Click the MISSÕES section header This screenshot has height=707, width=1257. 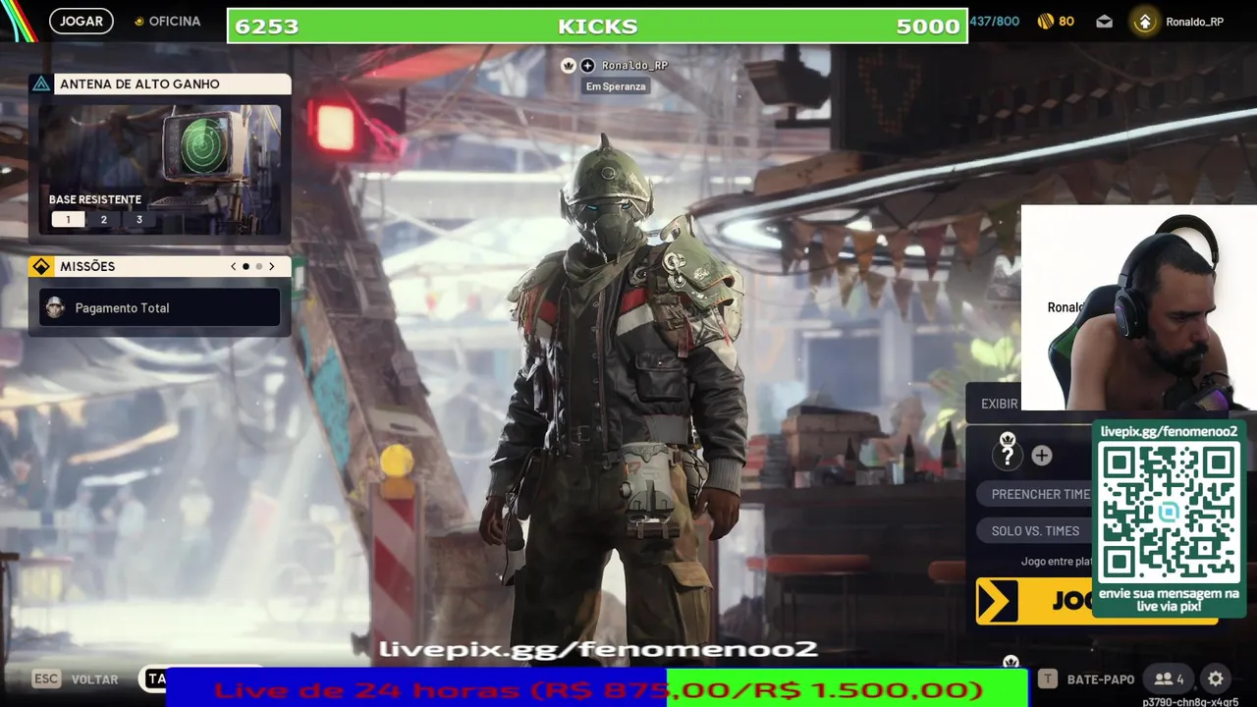click(x=160, y=266)
